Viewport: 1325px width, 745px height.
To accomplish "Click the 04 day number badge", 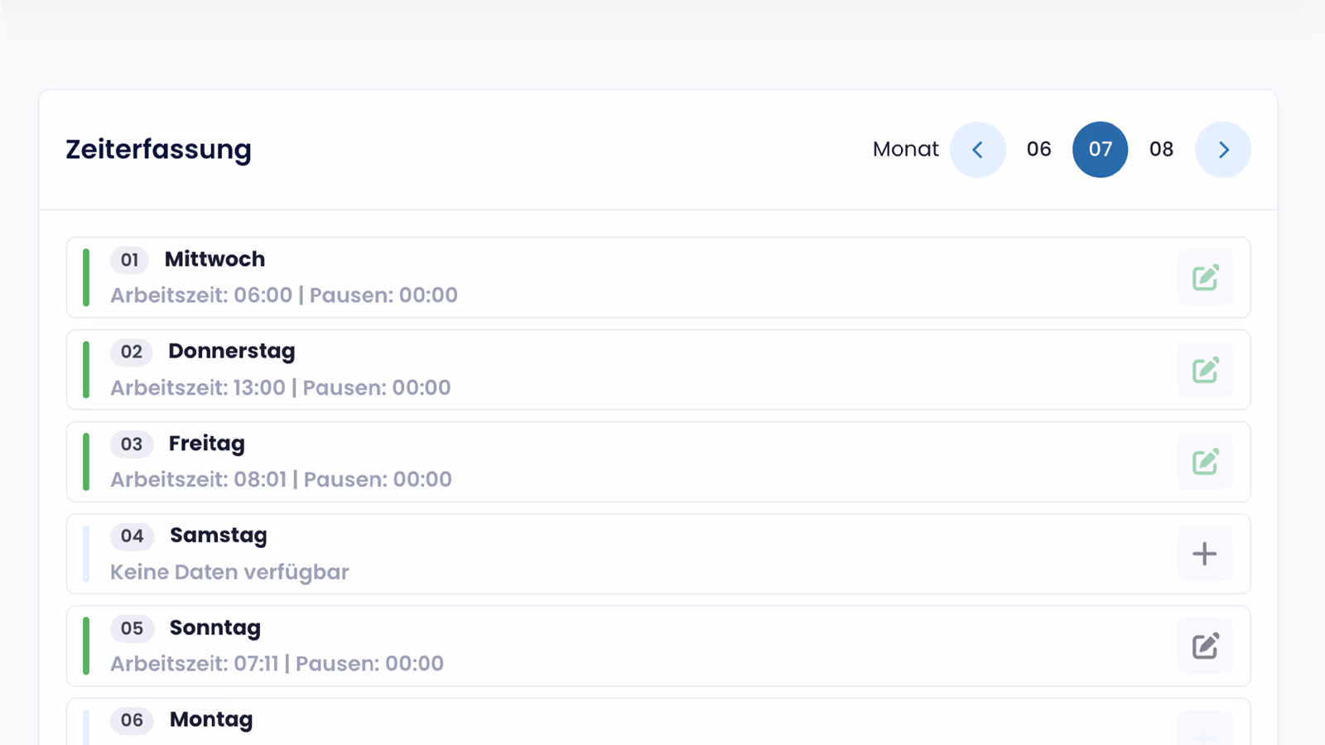I will point(132,536).
